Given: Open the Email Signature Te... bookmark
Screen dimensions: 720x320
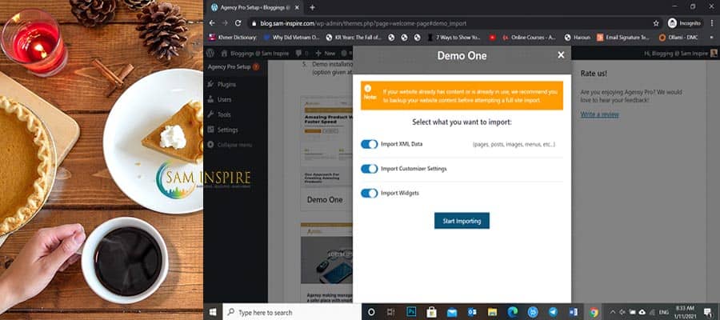Looking at the screenshot, I should (x=622, y=38).
